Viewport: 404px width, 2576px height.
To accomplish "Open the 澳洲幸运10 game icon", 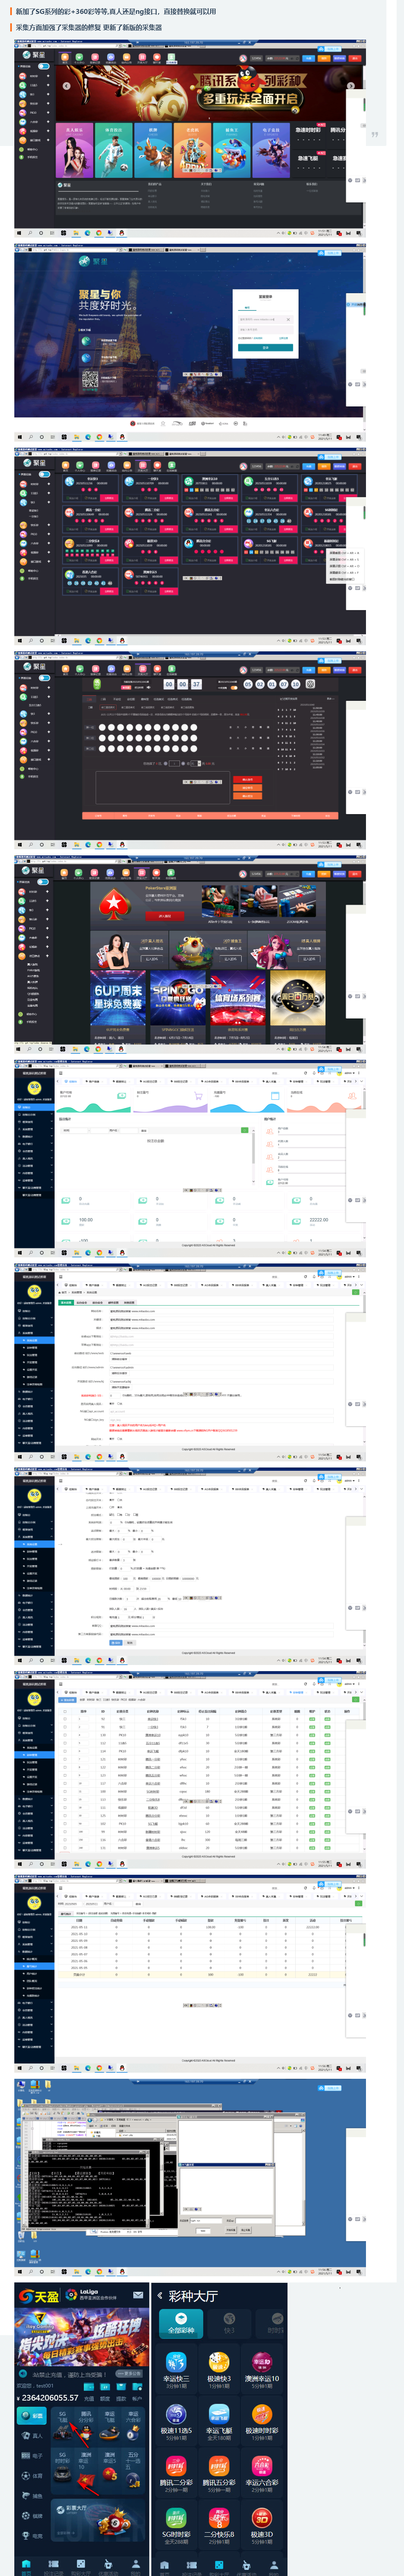I will coord(262,2362).
